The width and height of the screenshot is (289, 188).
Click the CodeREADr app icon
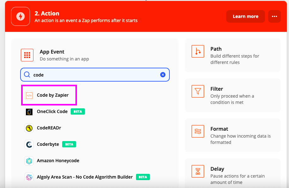(29, 128)
